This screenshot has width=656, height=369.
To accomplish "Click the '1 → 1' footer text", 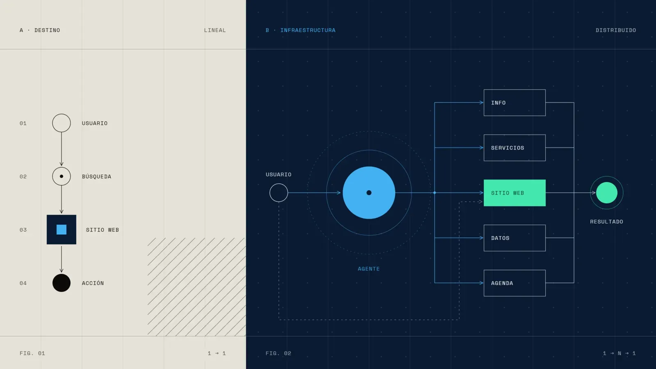I will point(216,353).
